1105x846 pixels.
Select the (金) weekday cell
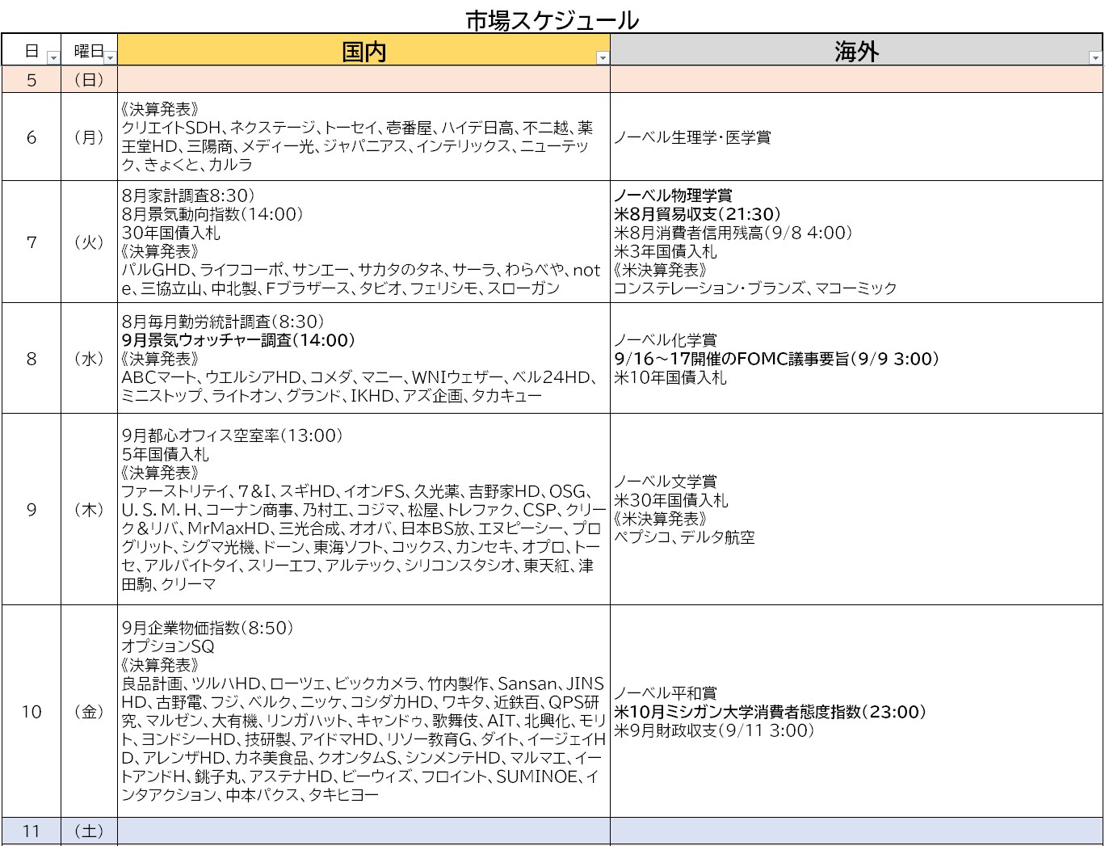point(89,711)
